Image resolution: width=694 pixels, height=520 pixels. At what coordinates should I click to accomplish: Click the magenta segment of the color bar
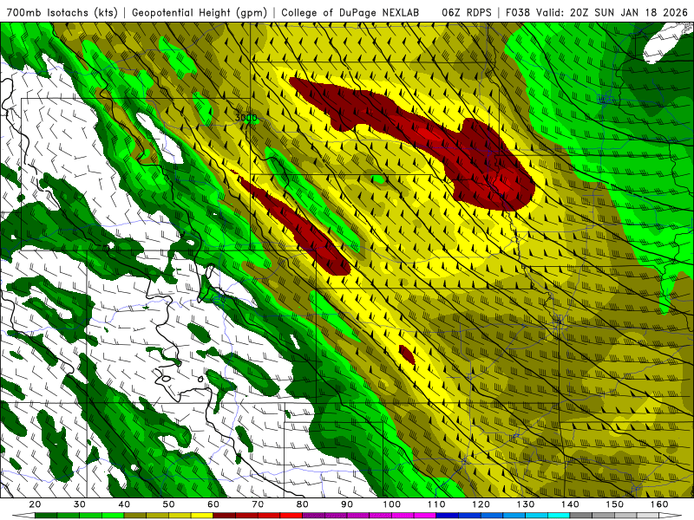(424, 515)
